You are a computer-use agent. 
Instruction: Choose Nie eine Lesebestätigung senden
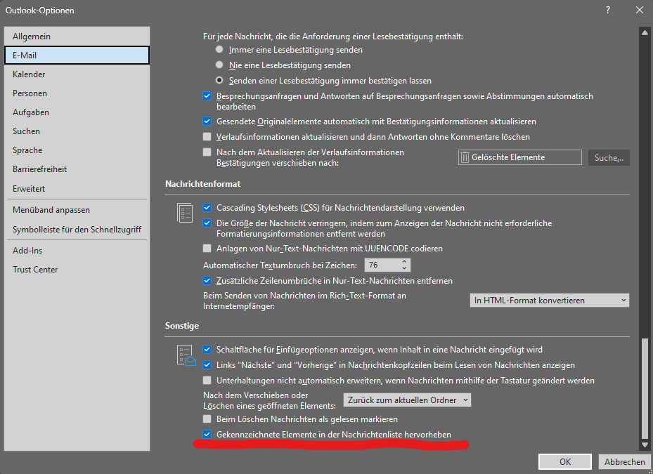pyautogui.click(x=219, y=65)
